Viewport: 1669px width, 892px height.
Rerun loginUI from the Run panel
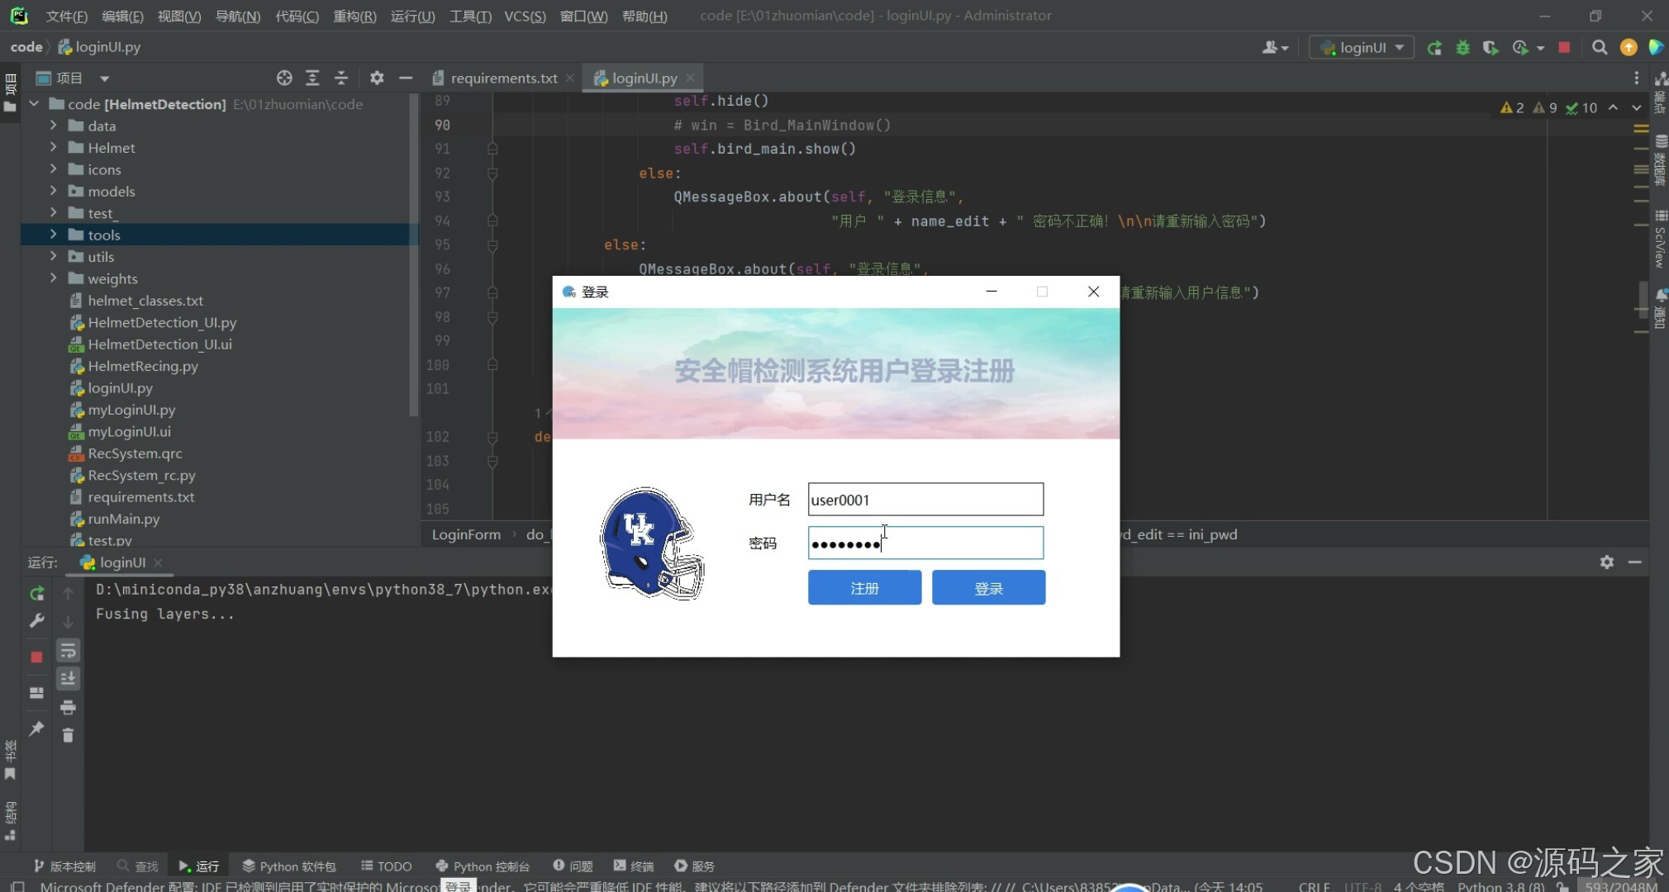pos(36,593)
